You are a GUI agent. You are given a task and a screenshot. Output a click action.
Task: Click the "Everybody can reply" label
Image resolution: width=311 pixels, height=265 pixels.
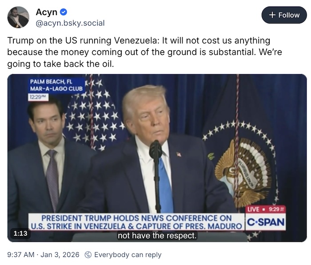pos(128,255)
